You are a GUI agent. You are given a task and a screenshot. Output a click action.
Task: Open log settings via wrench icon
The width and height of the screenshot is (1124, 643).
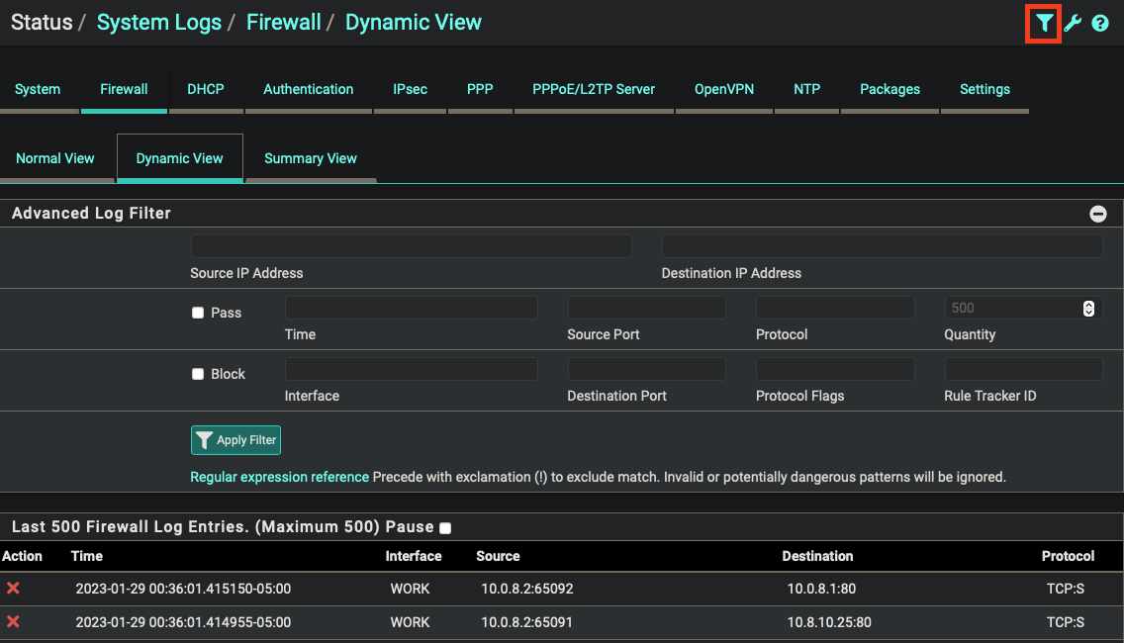tap(1073, 23)
